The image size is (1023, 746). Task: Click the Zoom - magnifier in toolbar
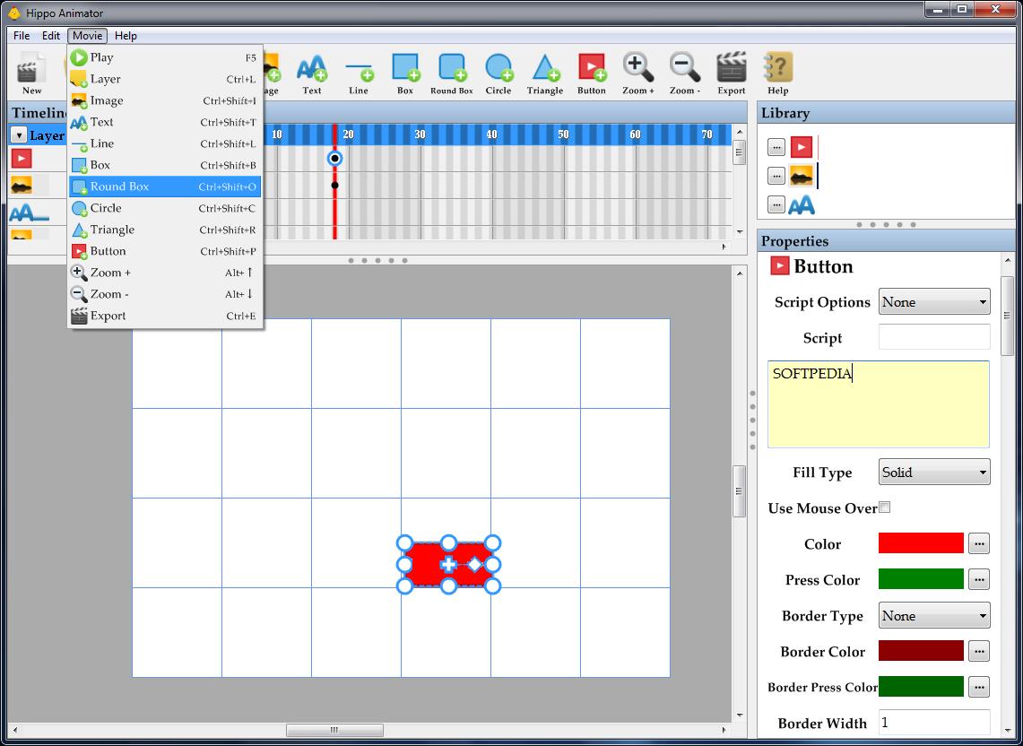(684, 72)
